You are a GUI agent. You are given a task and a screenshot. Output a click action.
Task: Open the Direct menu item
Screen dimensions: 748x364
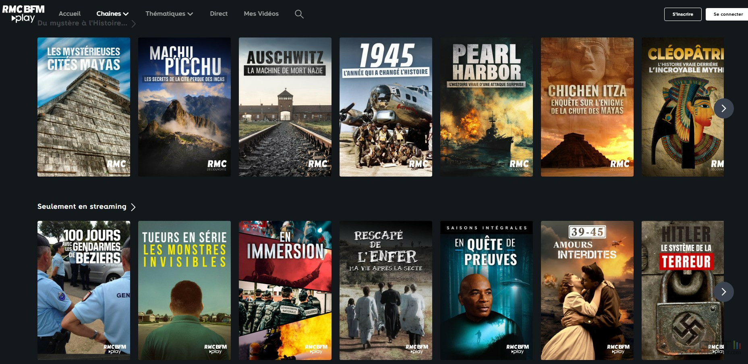219,14
